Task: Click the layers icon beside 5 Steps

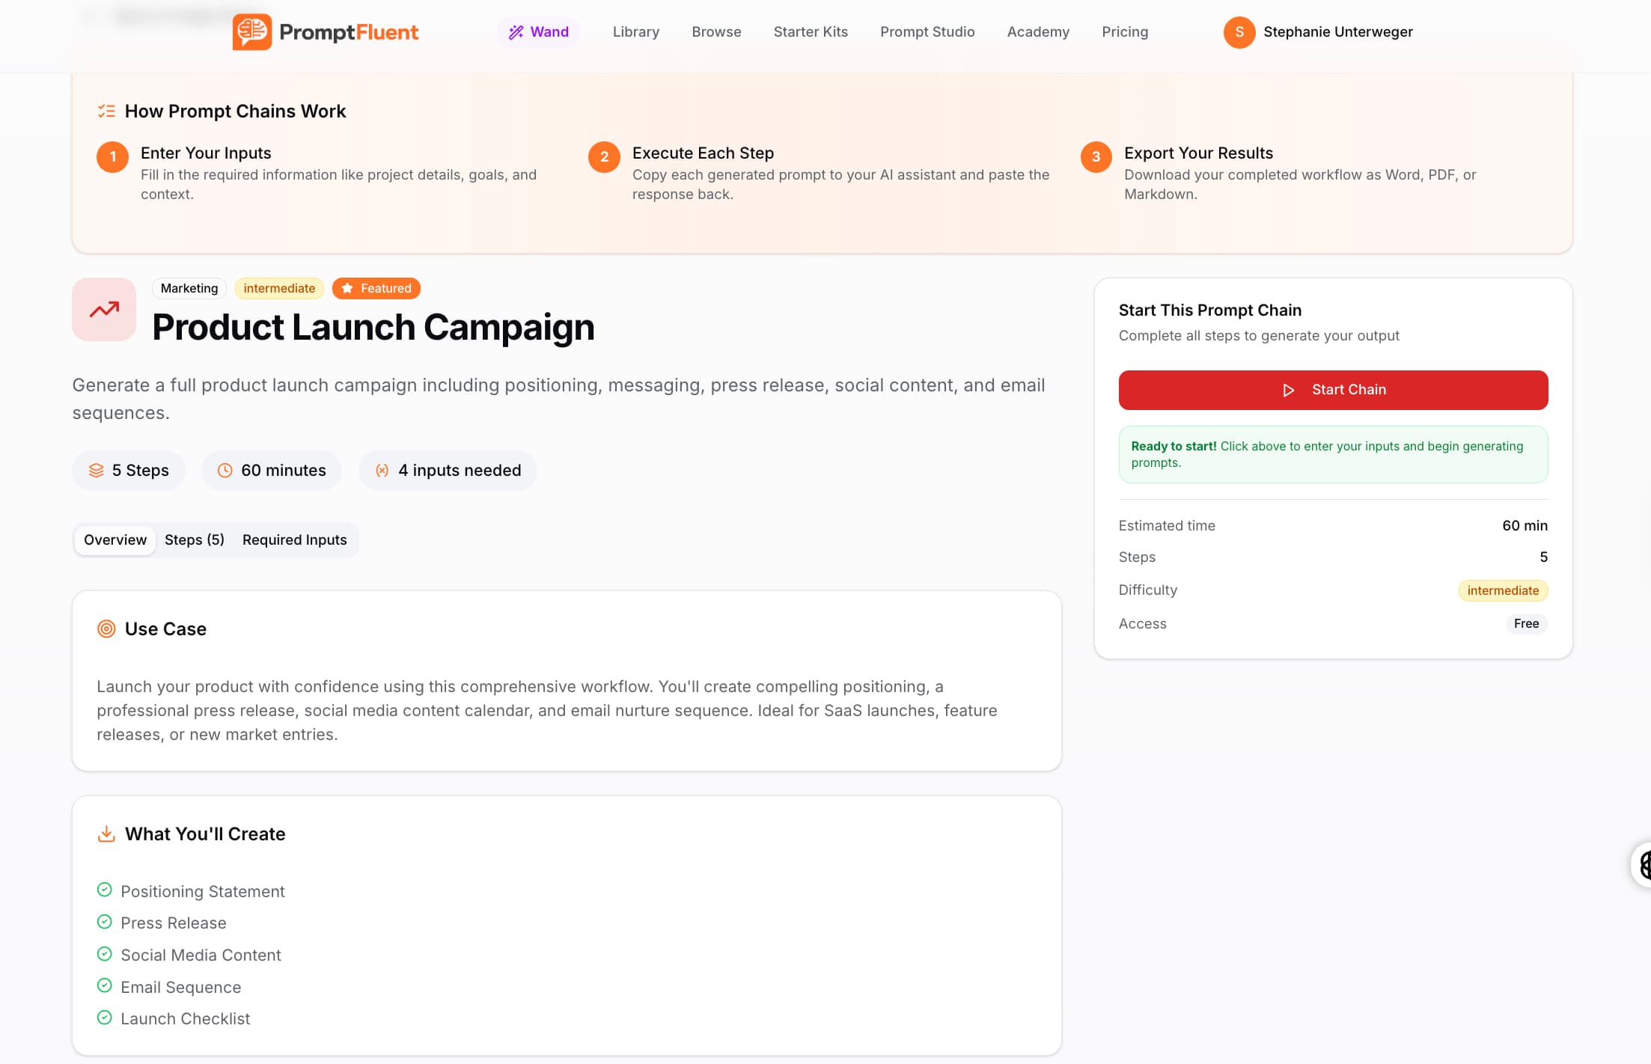Action: pos(97,470)
